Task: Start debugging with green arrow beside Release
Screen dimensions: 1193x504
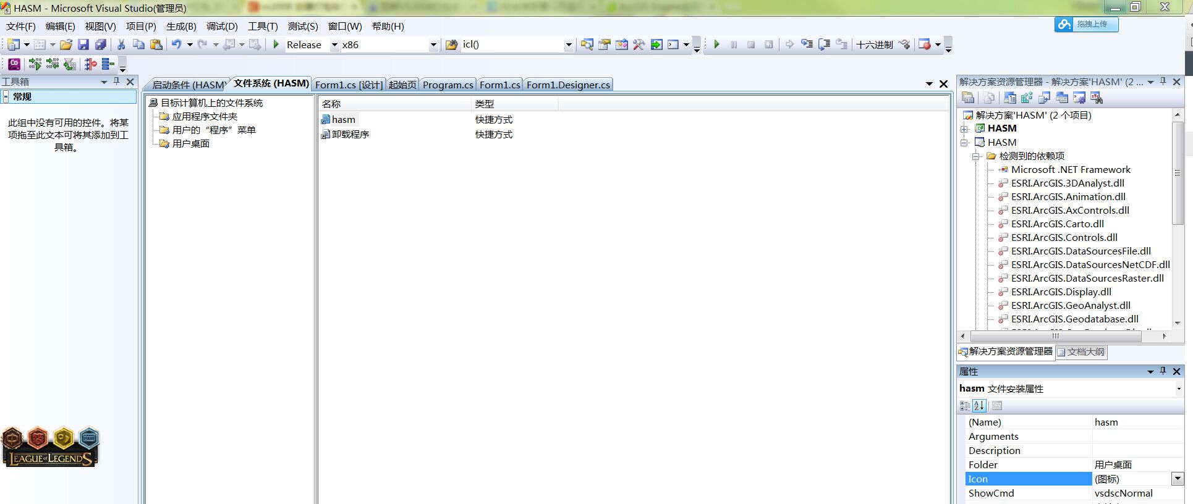Action: (x=276, y=44)
